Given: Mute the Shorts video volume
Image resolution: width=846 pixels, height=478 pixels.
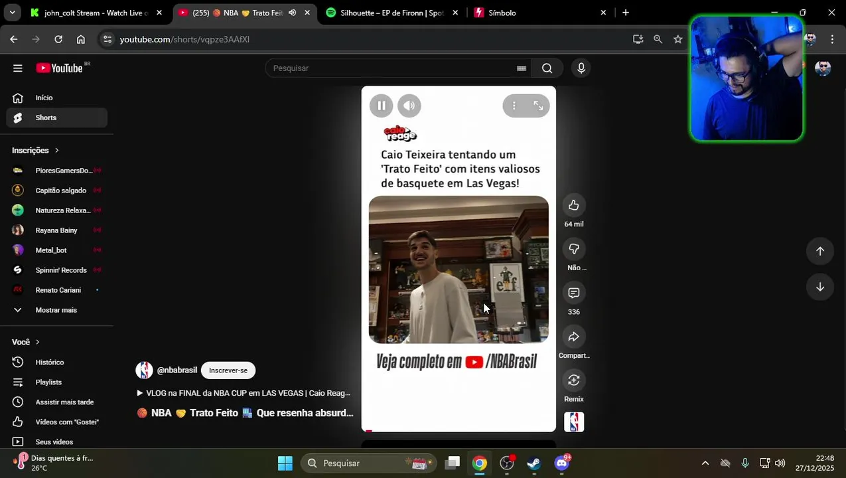Looking at the screenshot, I should click(409, 106).
